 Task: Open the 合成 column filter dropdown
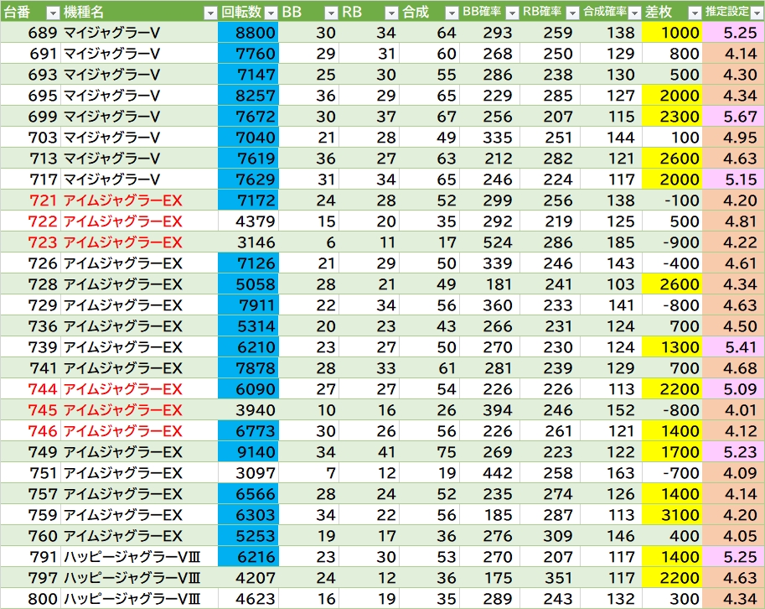(452, 13)
